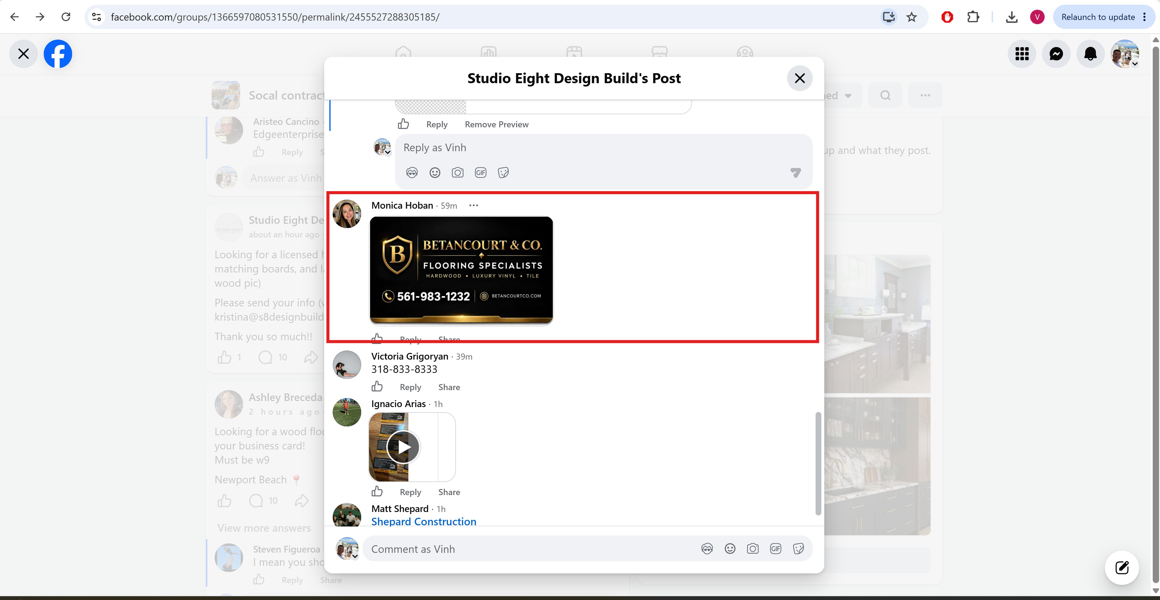Like Ignacio Arias's comment
The width and height of the screenshot is (1160, 600).
pos(377,491)
